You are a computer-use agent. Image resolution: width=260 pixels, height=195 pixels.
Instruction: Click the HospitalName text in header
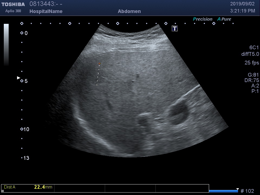point(46,11)
